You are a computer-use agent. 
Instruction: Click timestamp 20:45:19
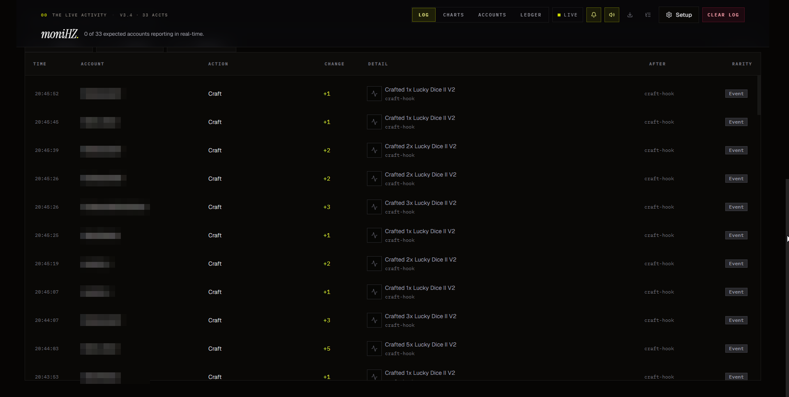(46, 264)
